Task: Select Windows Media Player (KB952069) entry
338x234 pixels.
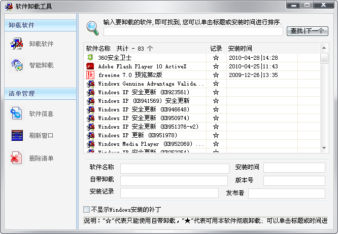Action: pos(151,144)
